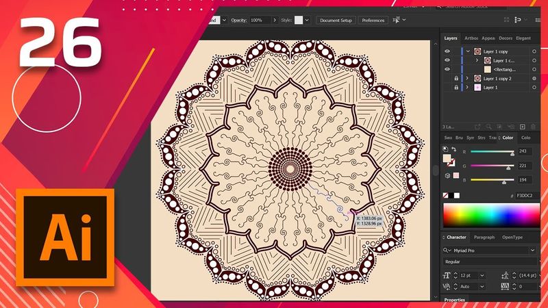Select the Rectangle sublayer name
The height and width of the screenshot is (308, 548).
tap(504, 70)
